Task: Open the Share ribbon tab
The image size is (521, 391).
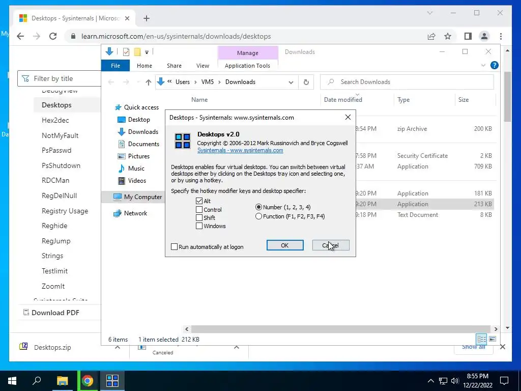Action: click(x=174, y=66)
